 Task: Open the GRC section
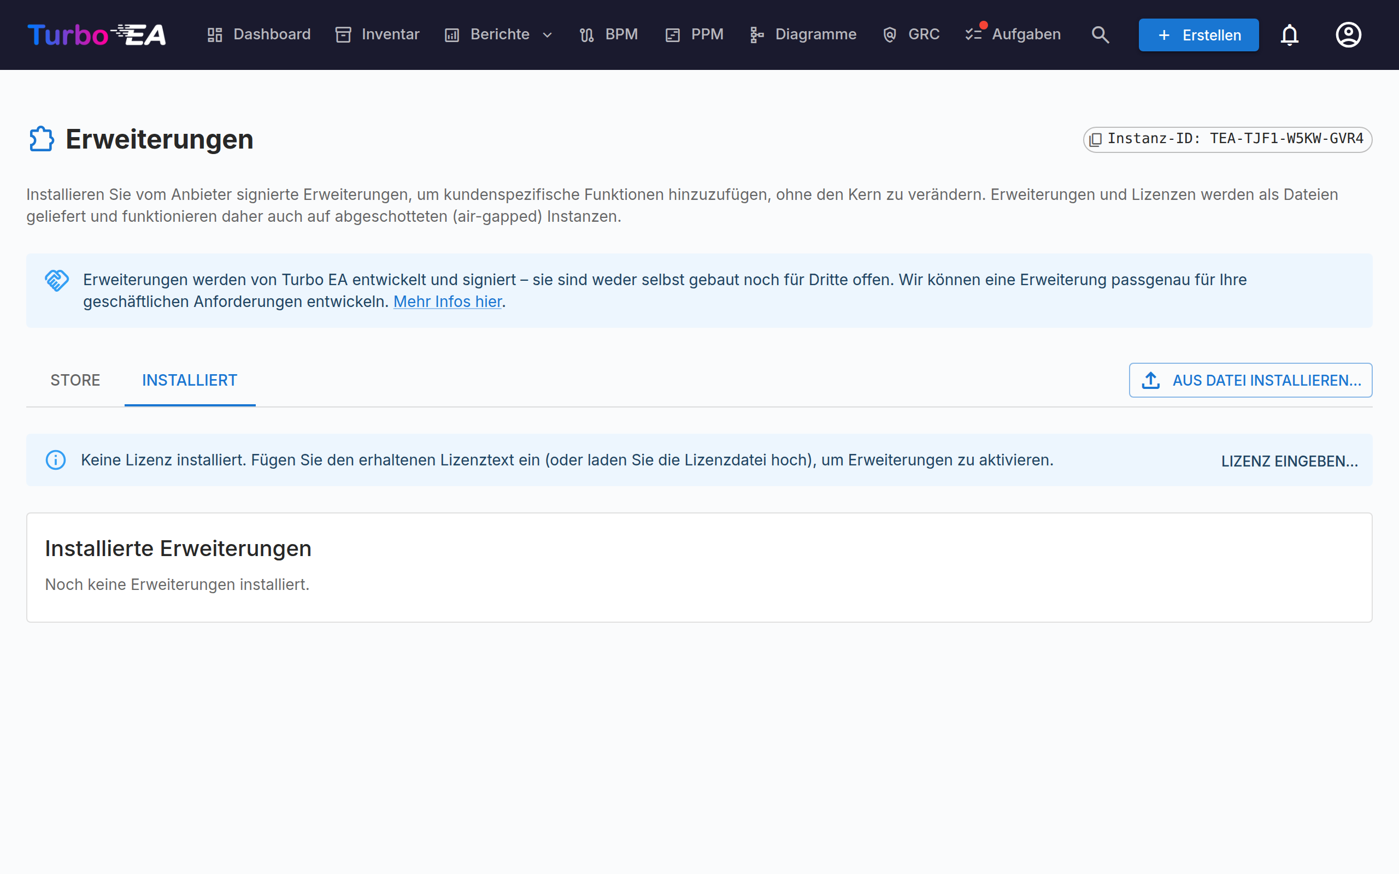[911, 34]
